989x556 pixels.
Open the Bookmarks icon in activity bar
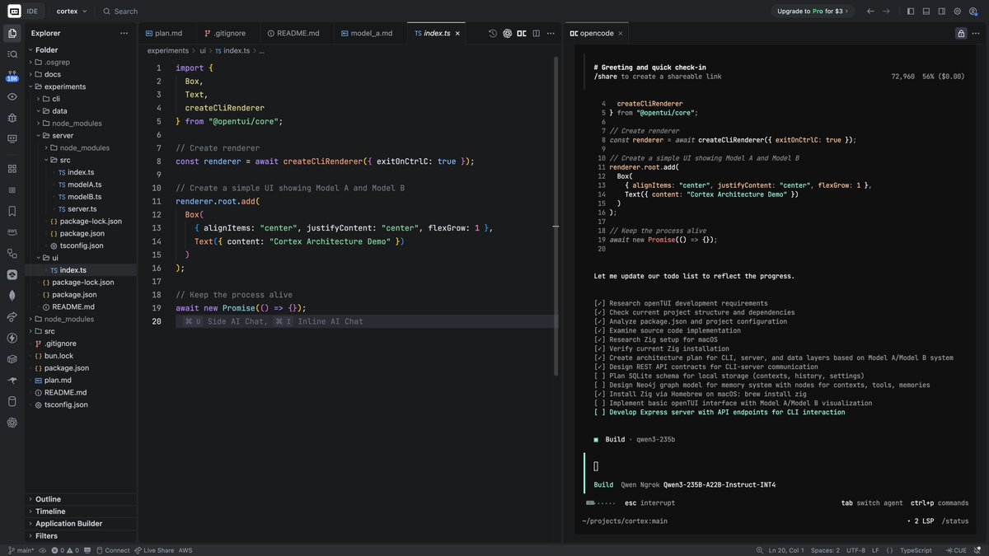pyautogui.click(x=12, y=211)
